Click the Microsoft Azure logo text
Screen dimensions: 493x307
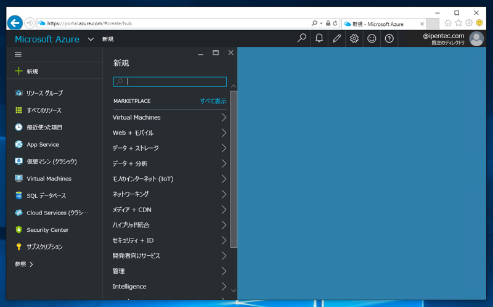coord(47,39)
